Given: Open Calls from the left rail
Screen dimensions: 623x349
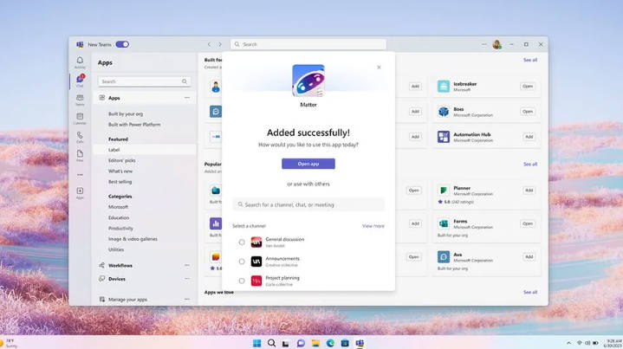Looking at the screenshot, I should pyautogui.click(x=80, y=137).
